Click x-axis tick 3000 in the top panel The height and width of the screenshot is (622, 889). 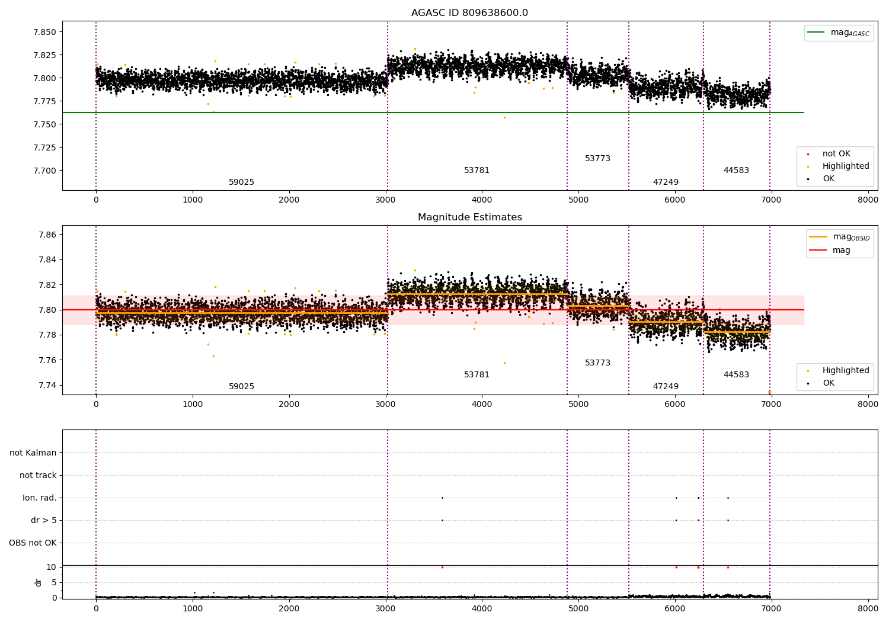click(385, 200)
